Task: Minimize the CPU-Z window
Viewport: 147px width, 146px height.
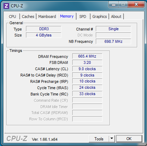Action: (114, 5)
